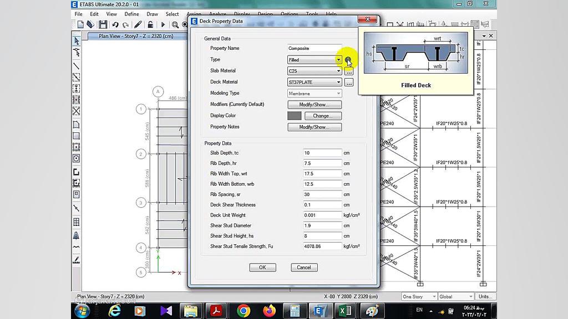Open the Draw menu
The height and width of the screenshot is (319, 568).
point(152,14)
